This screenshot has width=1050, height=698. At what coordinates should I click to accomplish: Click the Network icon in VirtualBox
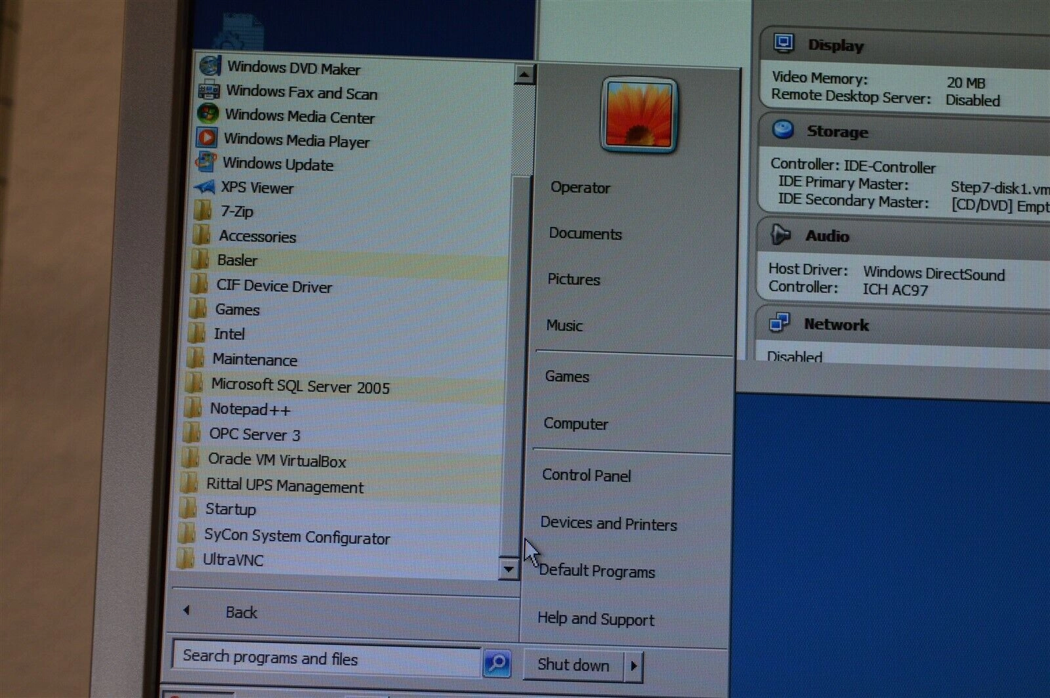pos(779,322)
